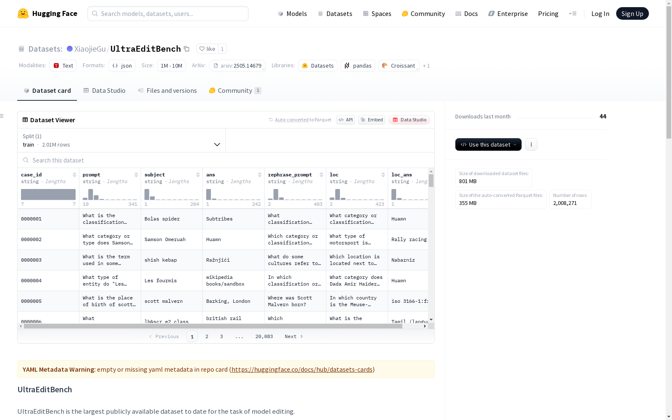Click the case_id lengths histogram bar
The height and width of the screenshot is (420, 672).
(48, 194)
